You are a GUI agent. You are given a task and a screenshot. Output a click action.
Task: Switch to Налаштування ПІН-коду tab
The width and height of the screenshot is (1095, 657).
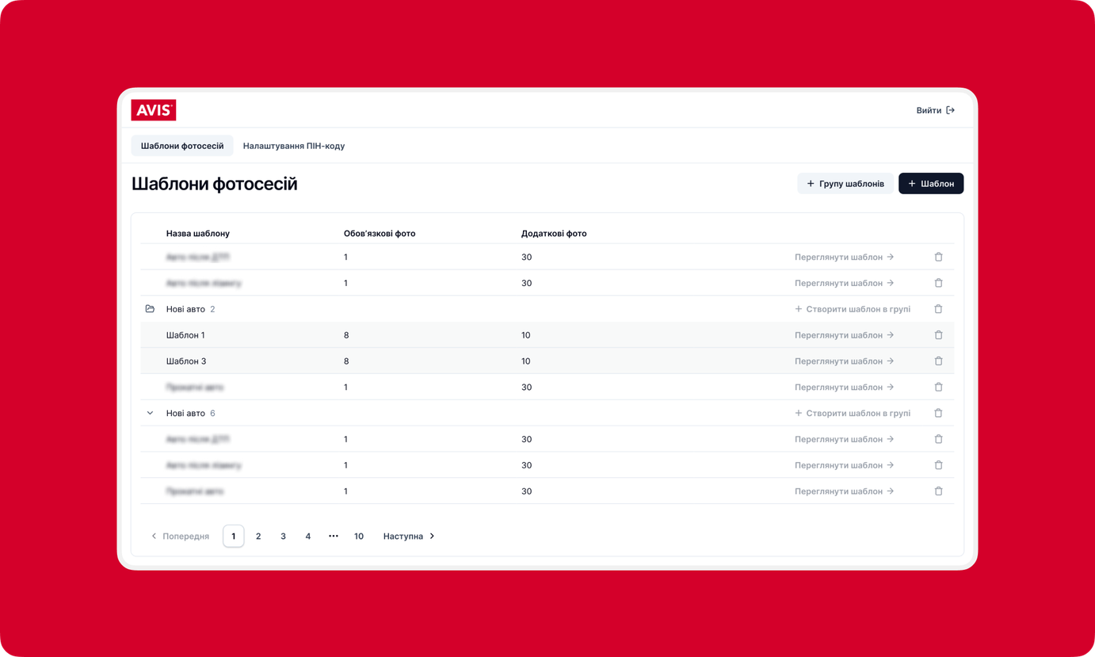[x=294, y=146]
